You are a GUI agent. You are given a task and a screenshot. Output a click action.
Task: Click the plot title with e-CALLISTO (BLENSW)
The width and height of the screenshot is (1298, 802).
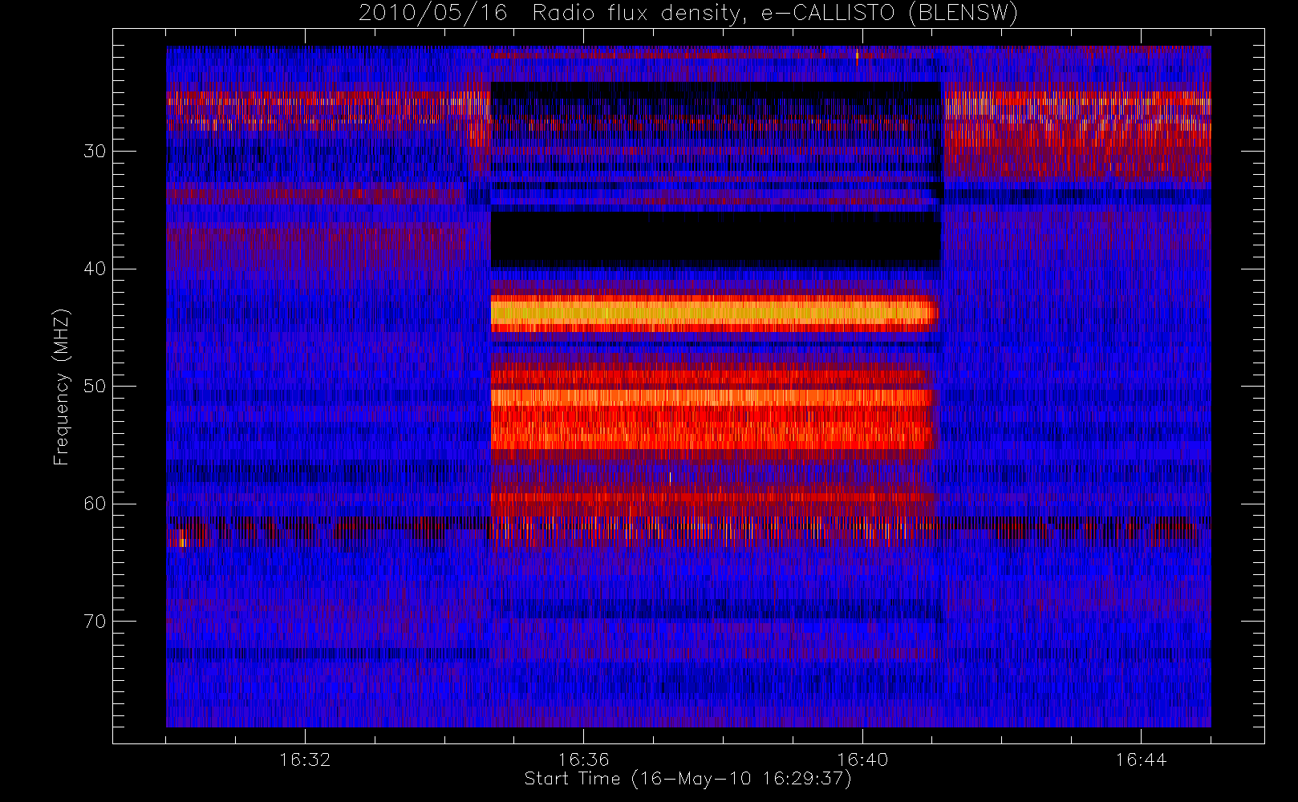[x=688, y=14]
